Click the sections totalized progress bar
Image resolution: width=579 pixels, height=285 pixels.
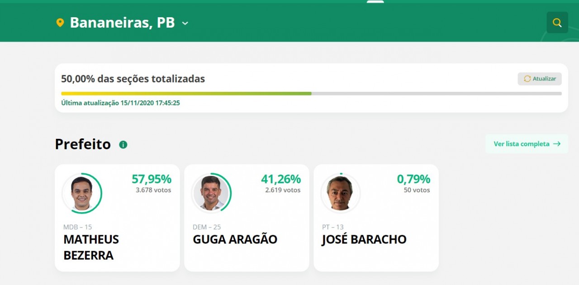(311, 94)
